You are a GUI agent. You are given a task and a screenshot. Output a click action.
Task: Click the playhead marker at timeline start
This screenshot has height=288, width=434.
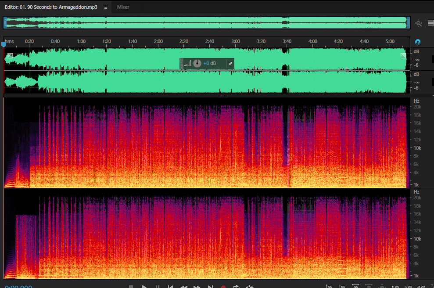click(4, 44)
